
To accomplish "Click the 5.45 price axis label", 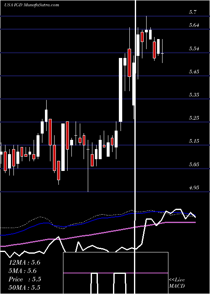I will (194, 72).
